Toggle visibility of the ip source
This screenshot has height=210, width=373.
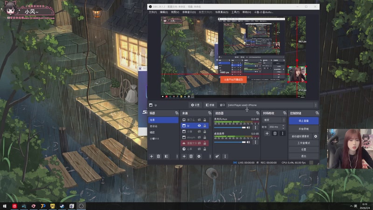(x=200, y=126)
